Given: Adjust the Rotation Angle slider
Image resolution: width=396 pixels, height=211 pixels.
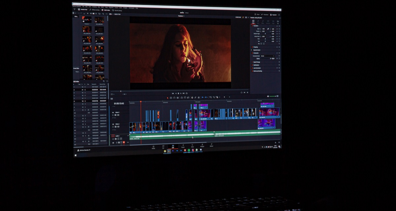Looking at the screenshot, I should pyautogui.click(x=265, y=34).
